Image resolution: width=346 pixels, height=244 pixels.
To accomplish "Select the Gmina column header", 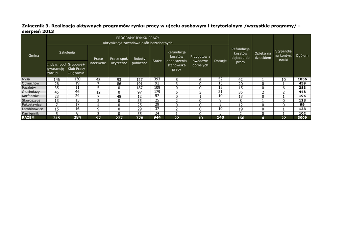I will (x=34, y=55).
